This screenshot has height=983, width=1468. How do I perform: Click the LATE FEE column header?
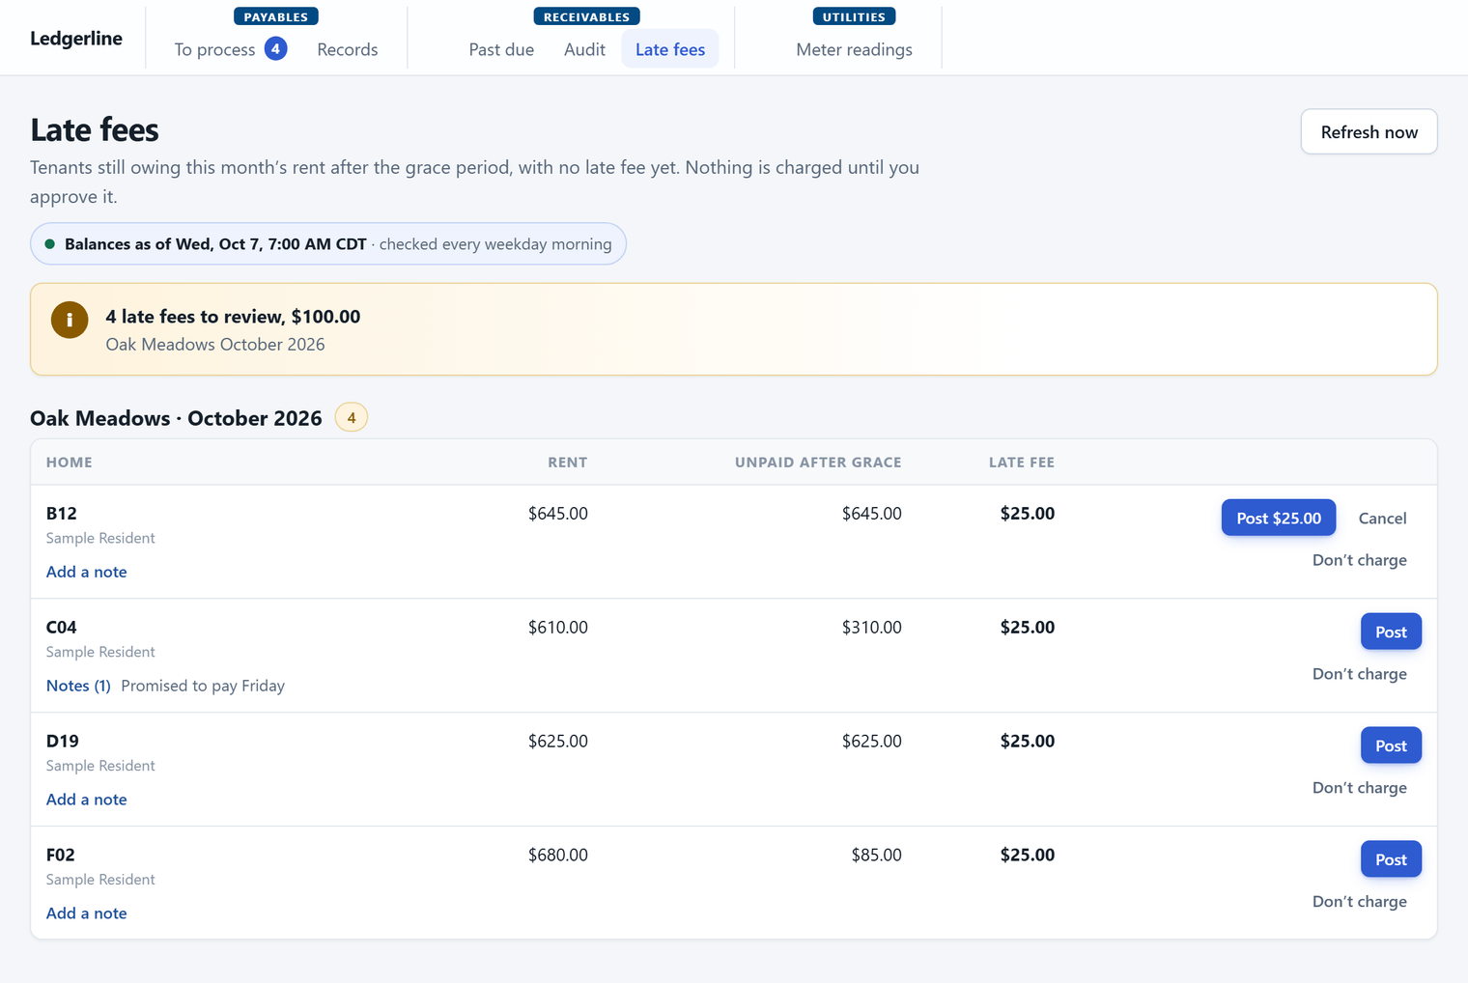1022,463
